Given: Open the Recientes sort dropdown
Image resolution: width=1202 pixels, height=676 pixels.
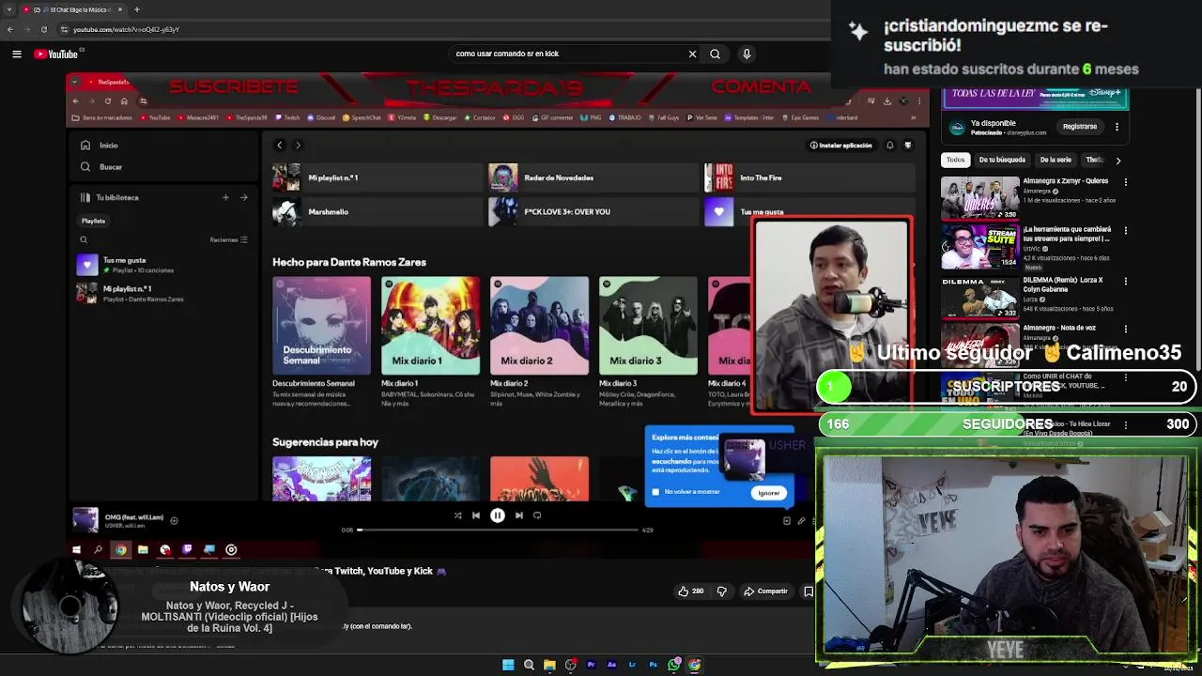Looking at the screenshot, I should pyautogui.click(x=228, y=240).
